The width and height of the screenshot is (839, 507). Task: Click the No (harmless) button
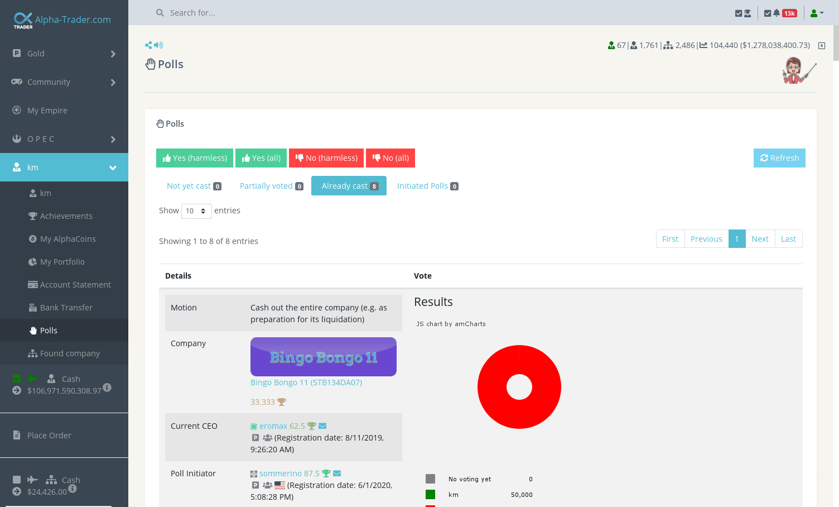tap(326, 158)
